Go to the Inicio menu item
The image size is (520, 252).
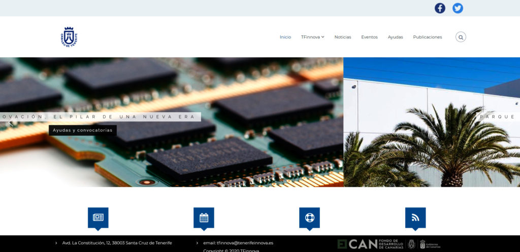click(285, 37)
